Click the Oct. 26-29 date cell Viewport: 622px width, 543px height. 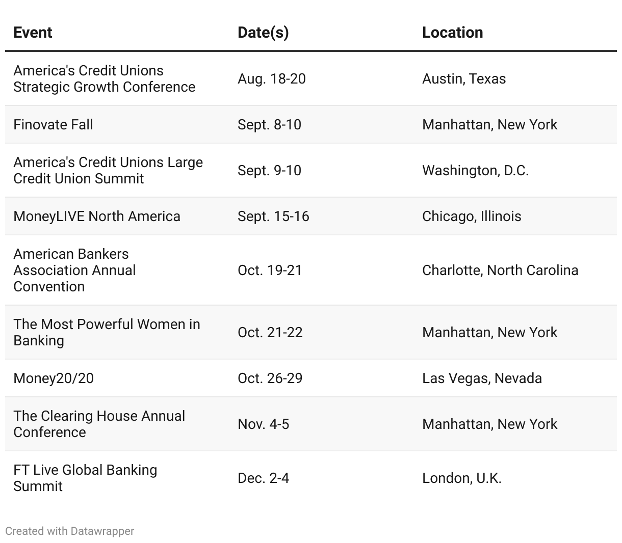tap(270, 378)
